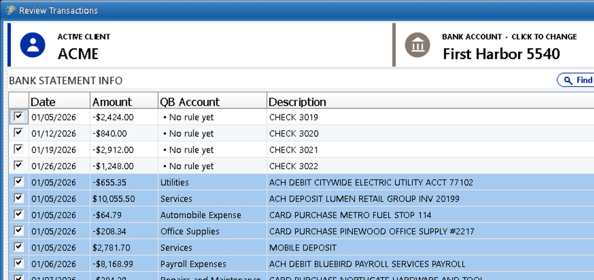Viewport: 594px width, 280px height.
Task: Click the Utilities QB account cell
Action: pyautogui.click(x=212, y=182)
